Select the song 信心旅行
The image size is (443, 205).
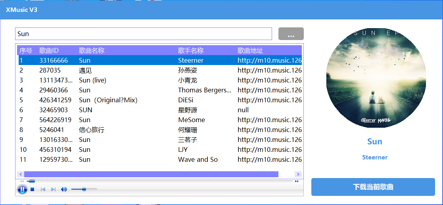tap(160, 130)
